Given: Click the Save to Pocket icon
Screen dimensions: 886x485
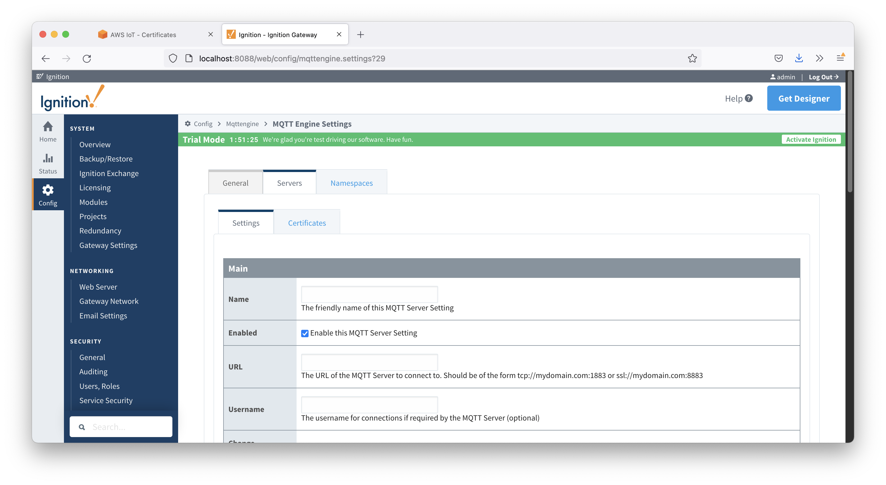Looking at the screenshot, I should 778,58.
